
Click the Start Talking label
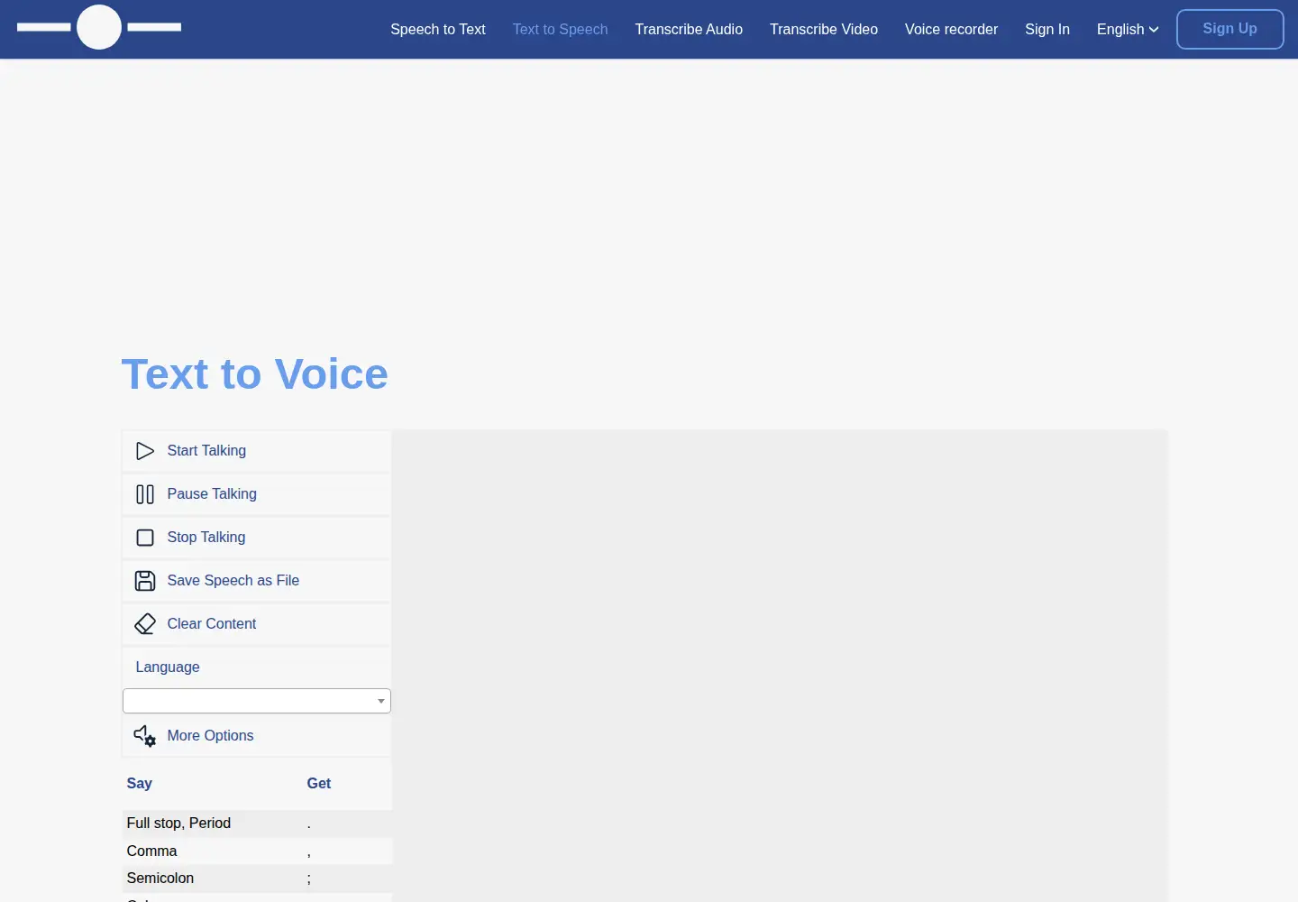pyautogui.click(x=206, y=451)
